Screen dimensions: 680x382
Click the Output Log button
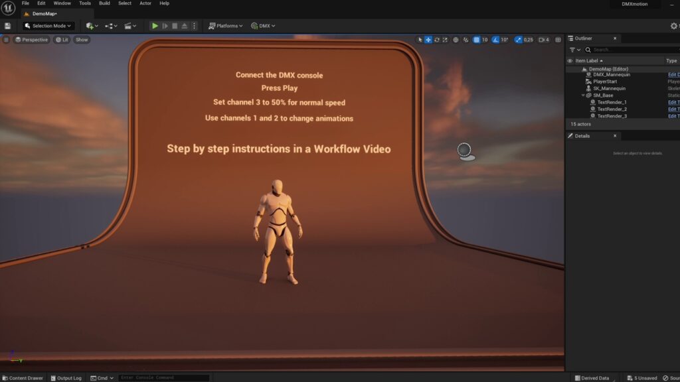click(66, 378)
